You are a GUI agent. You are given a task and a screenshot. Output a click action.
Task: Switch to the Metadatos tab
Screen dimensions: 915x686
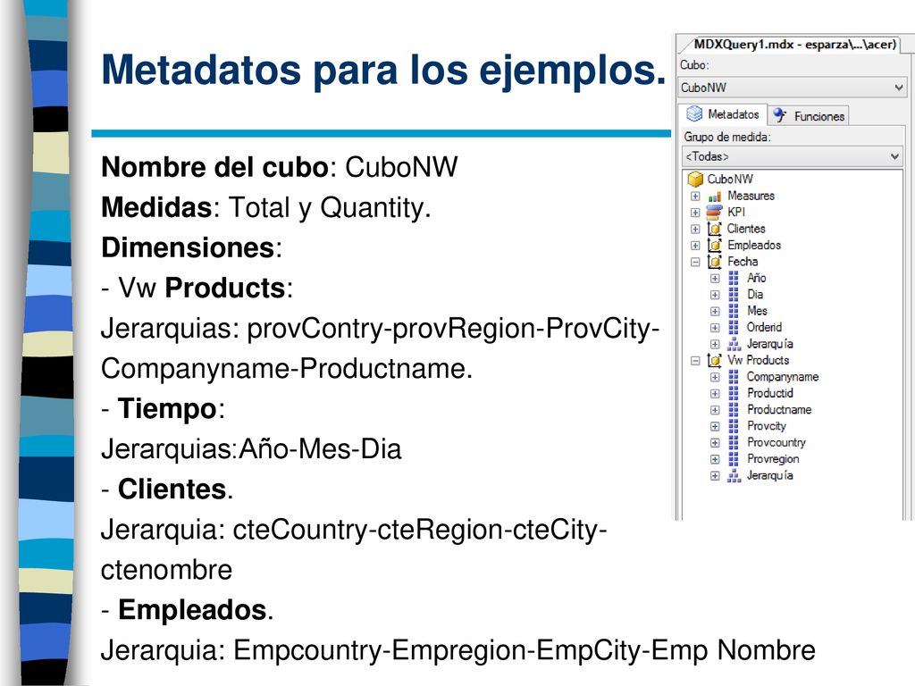click(723, 114)
